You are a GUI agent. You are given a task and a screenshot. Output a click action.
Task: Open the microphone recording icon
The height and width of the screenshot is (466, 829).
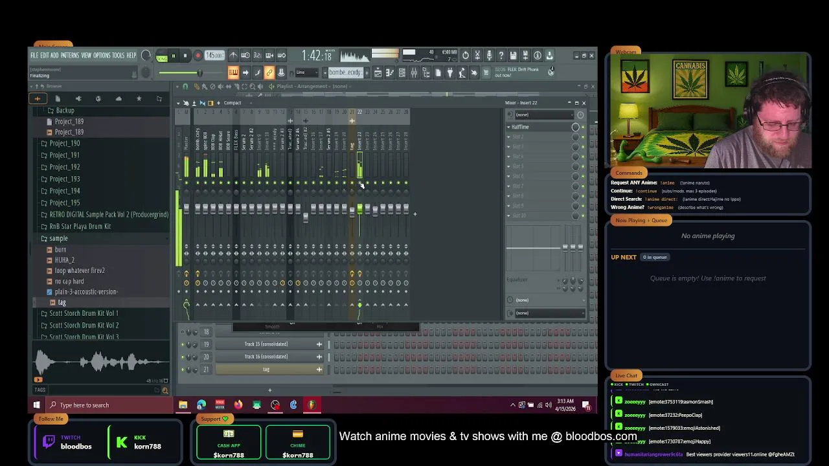tap(489, 56)
